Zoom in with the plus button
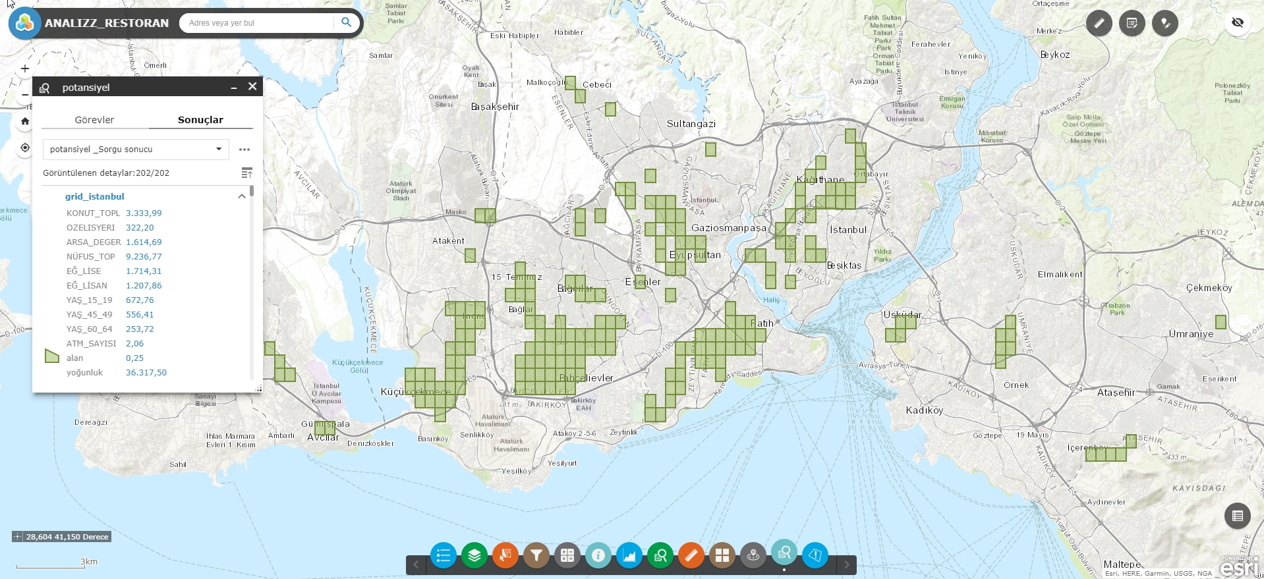 [25, 69]
